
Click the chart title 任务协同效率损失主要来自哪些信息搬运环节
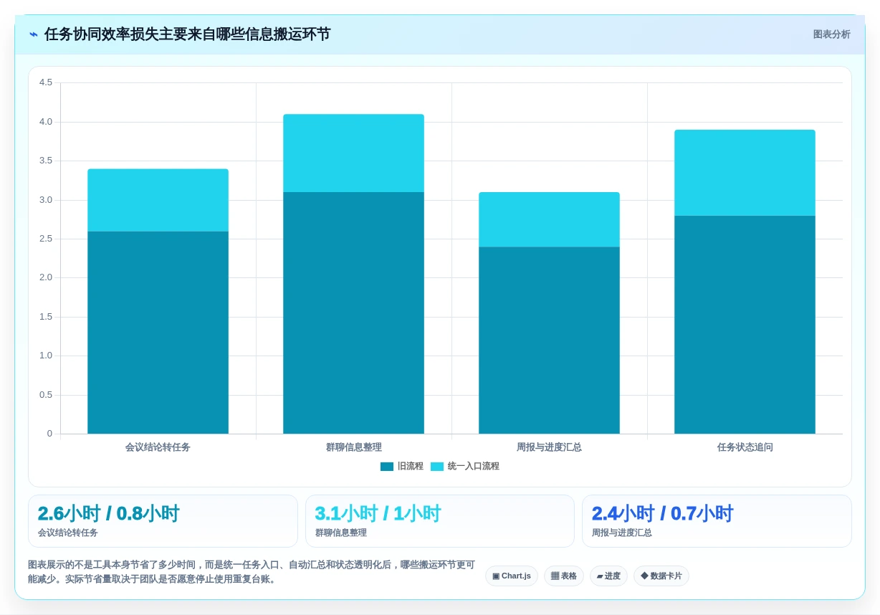(x=187, y=34)
